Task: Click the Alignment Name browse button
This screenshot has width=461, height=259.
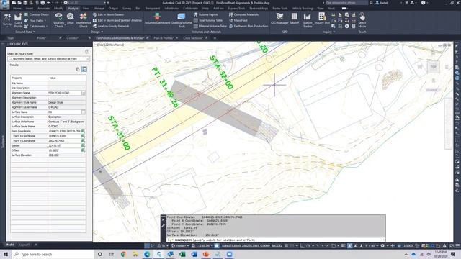Action: tap(84, 93)
